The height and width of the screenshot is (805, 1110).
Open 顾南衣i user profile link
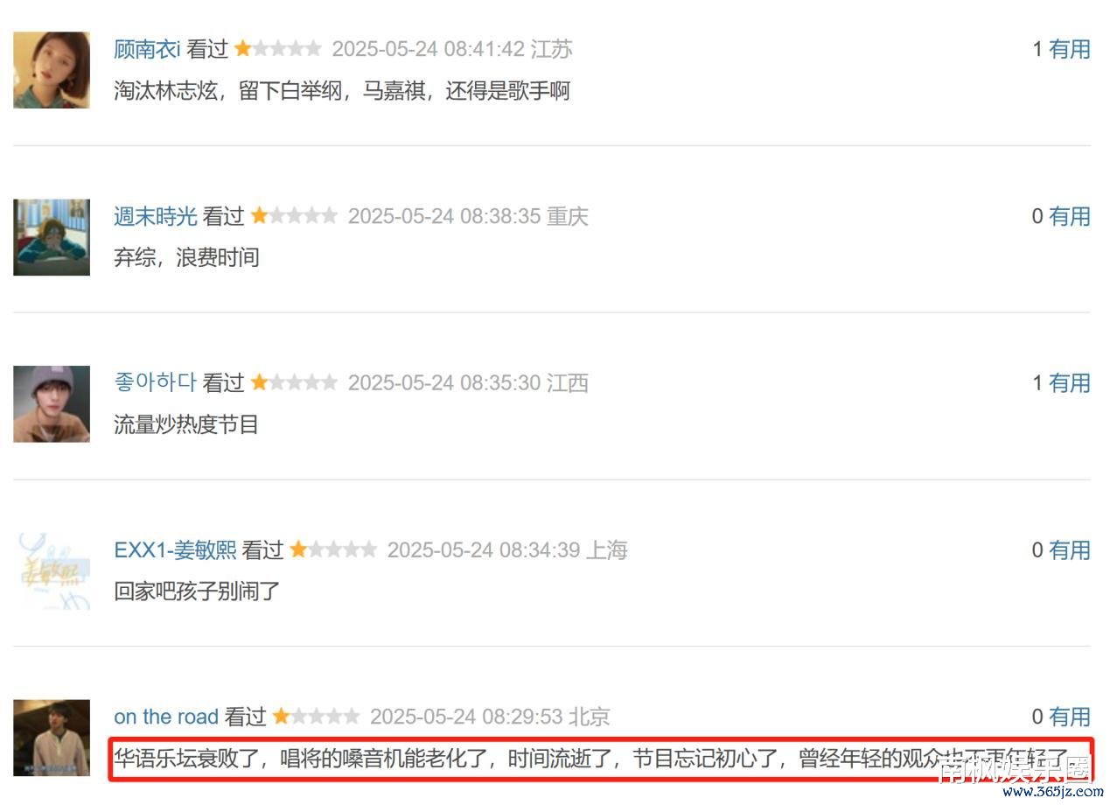pos(147,49)
